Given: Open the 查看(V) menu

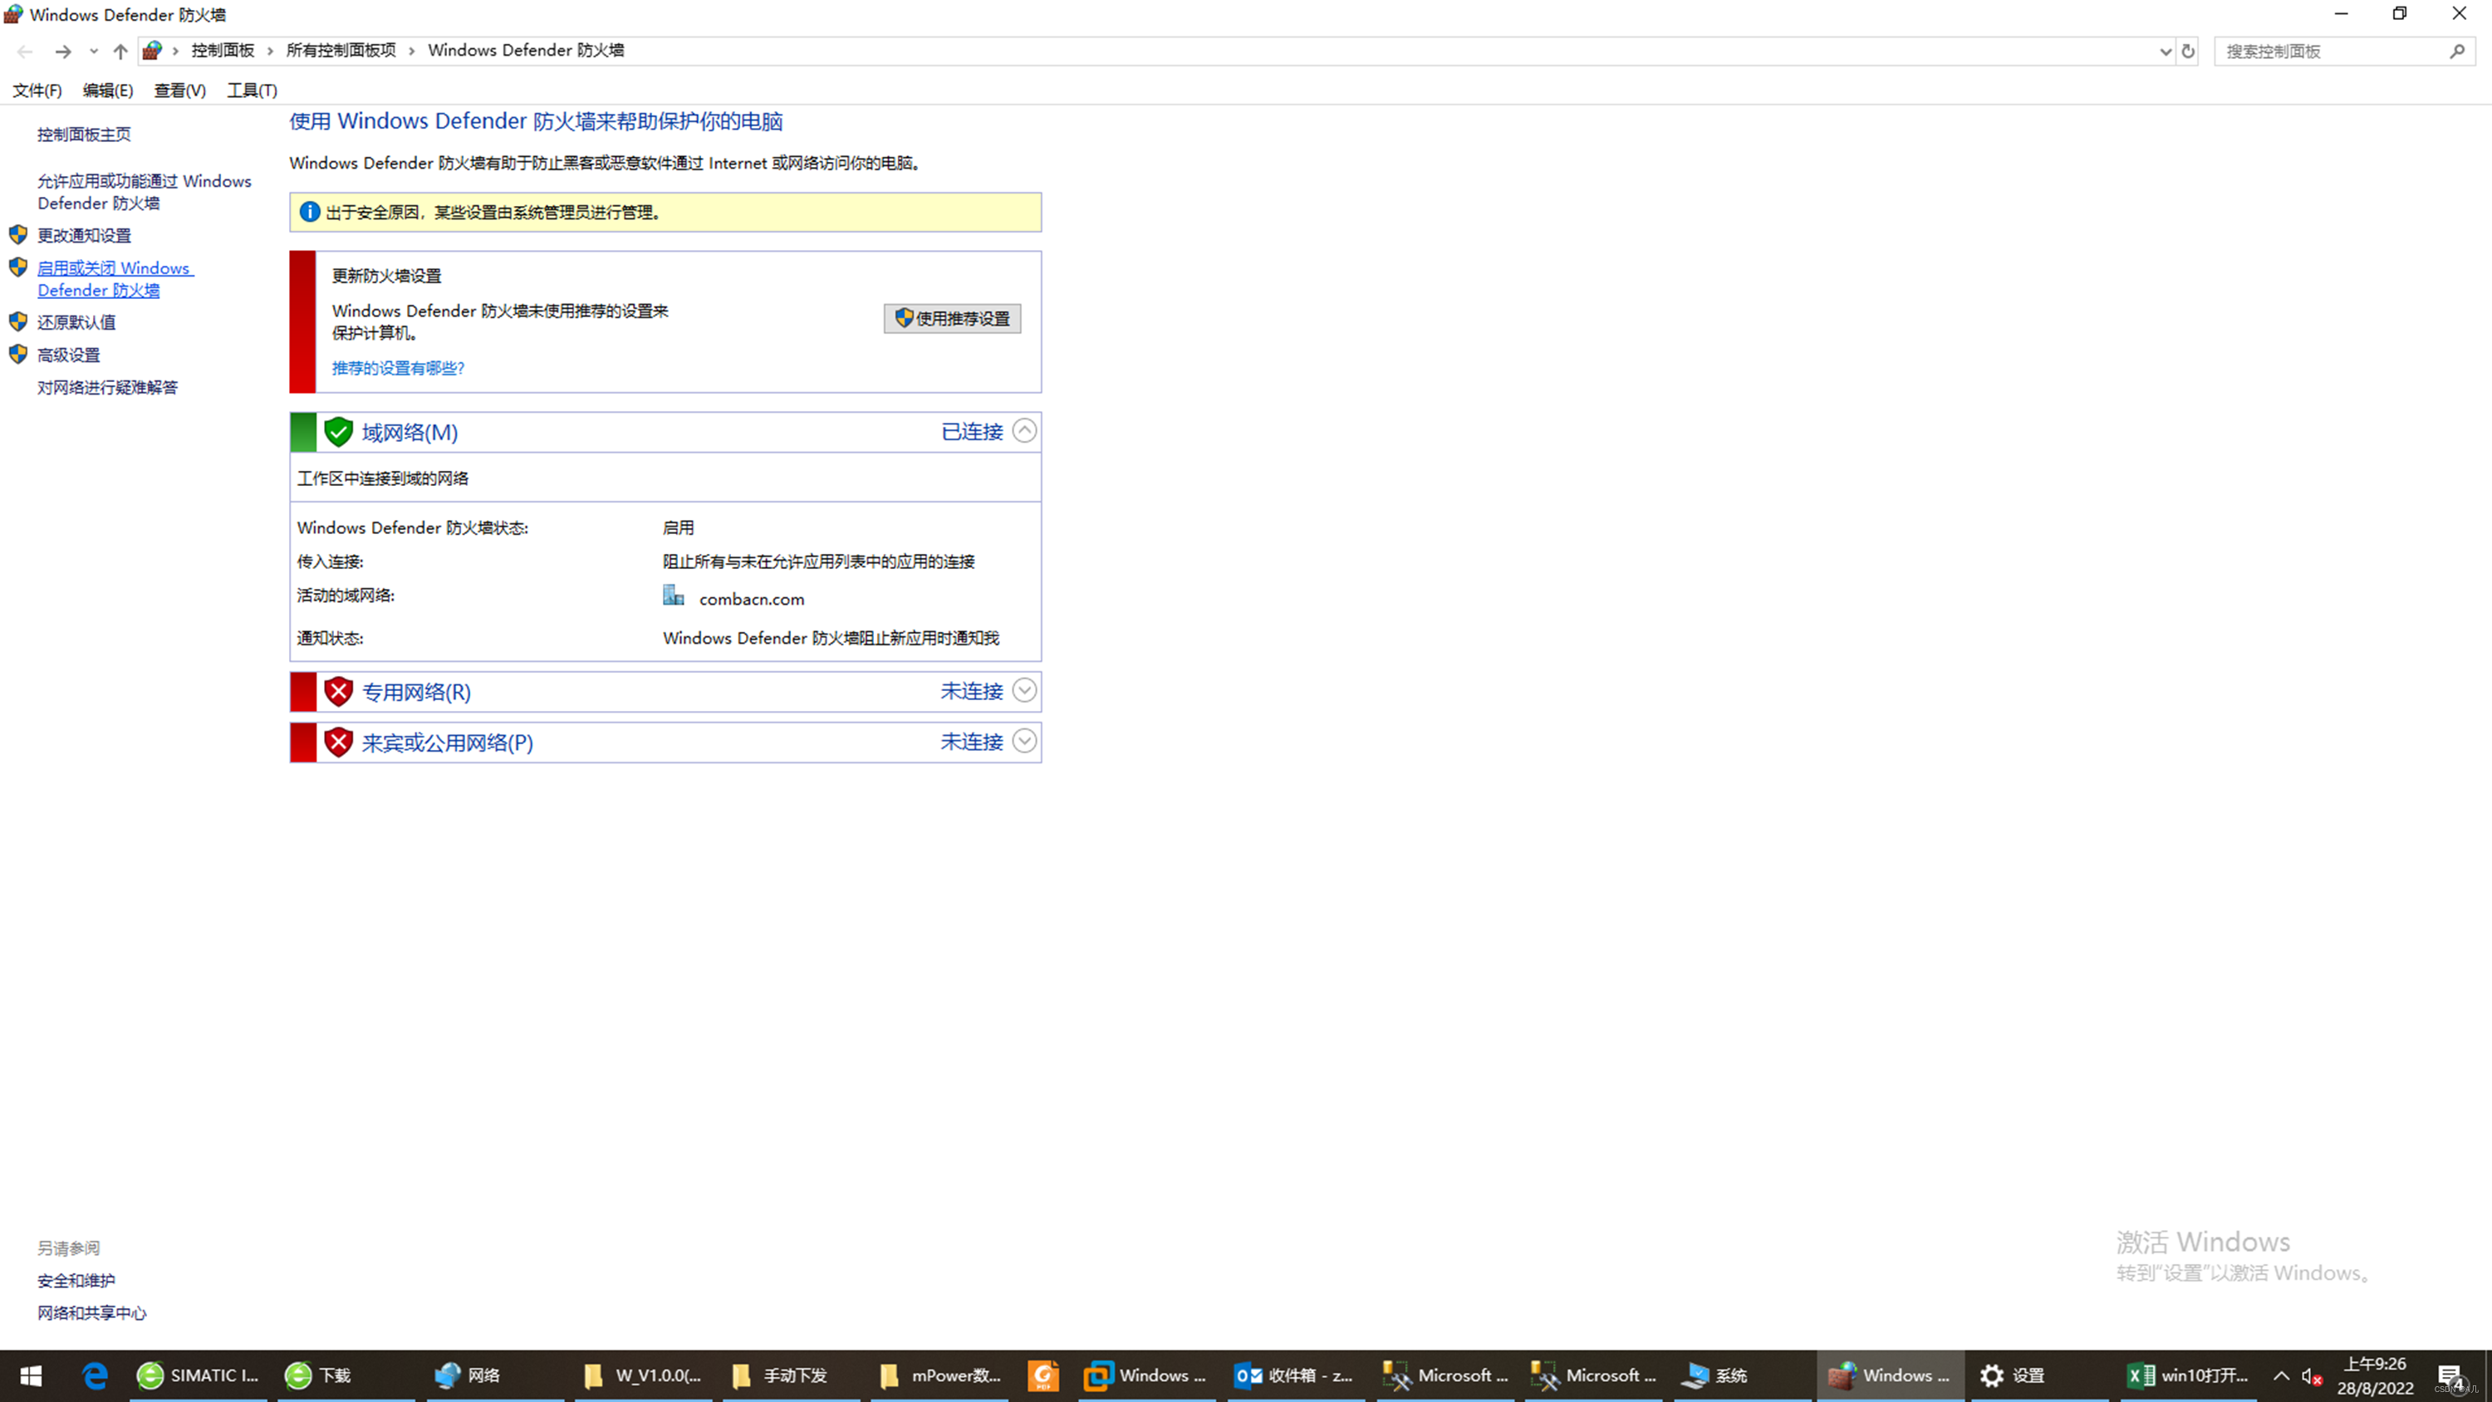Looking at the screenshot, I should (180, 90).
